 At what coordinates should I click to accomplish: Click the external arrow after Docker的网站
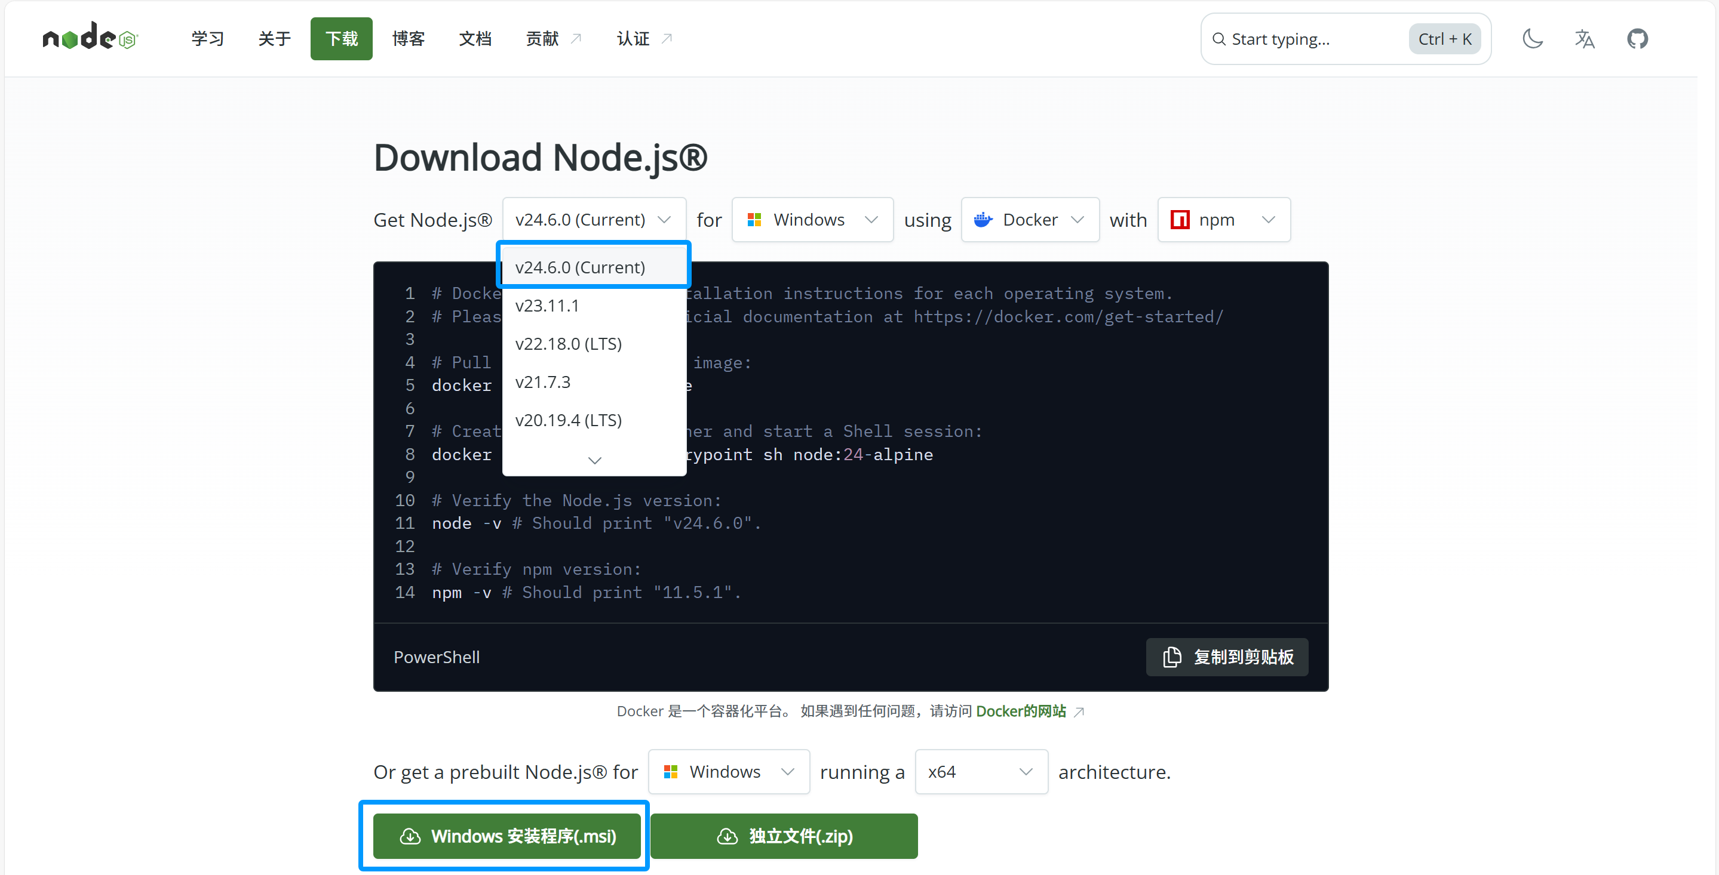pos(1078,712)
